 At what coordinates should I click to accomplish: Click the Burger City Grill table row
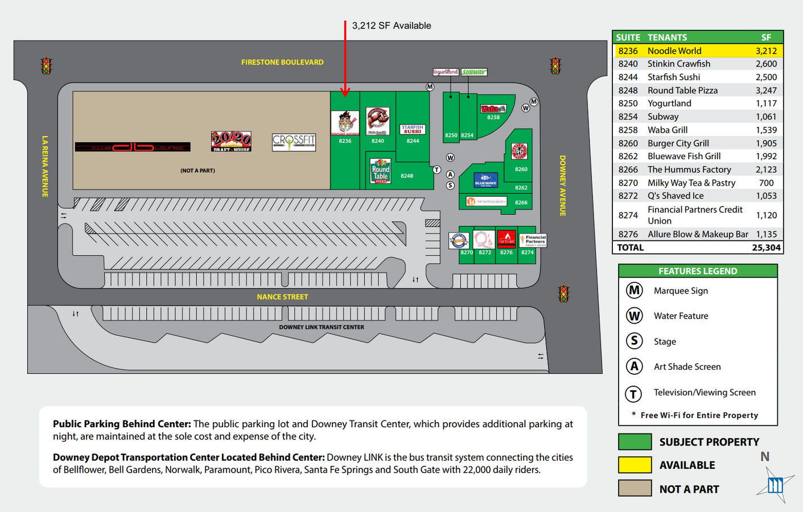click(x=698, y=143)
